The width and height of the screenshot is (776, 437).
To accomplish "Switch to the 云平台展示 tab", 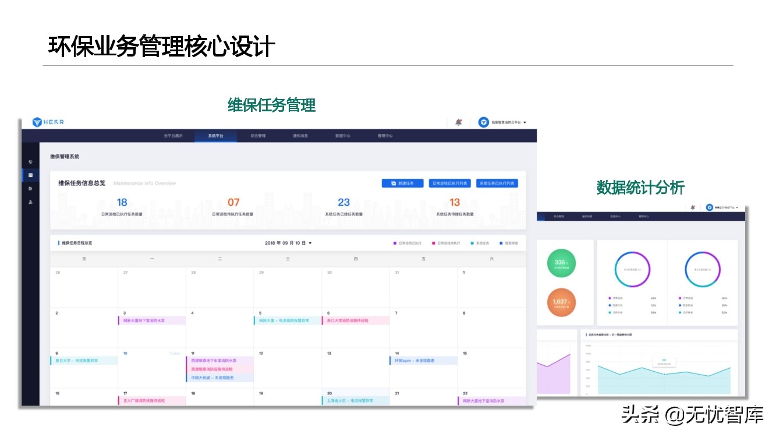I will coord(173,136).
